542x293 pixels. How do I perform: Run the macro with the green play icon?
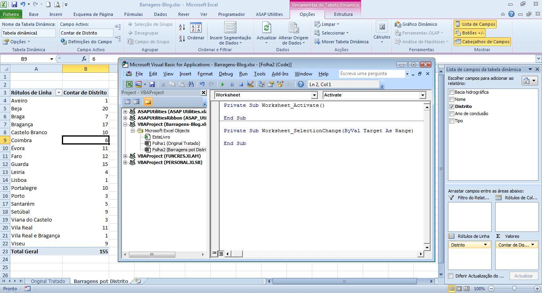pyautogui.click(x=223, y=84)
